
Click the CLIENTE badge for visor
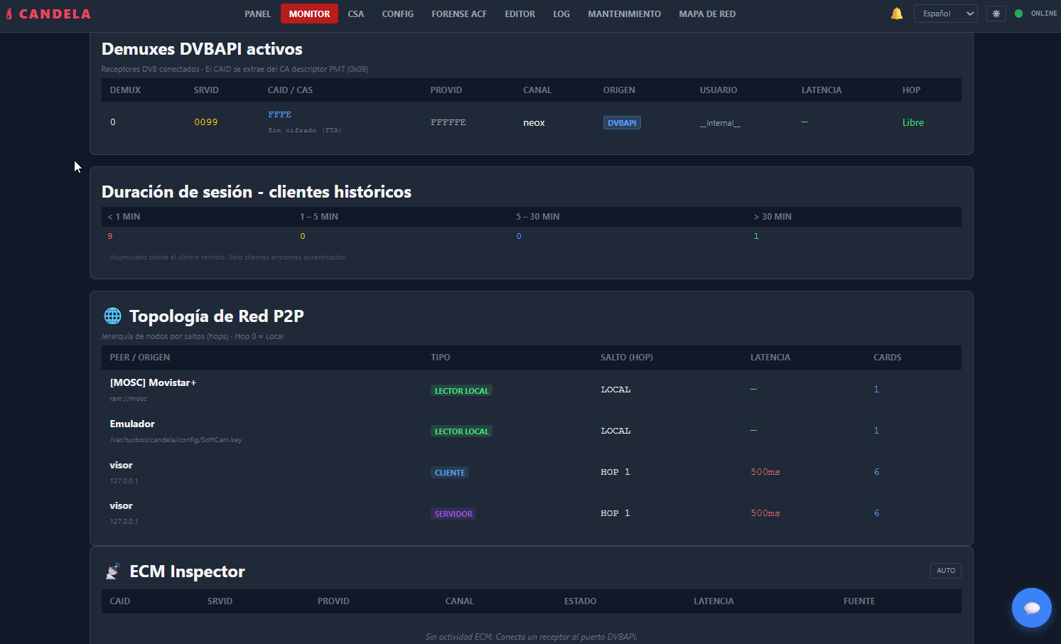coord(450,473)
